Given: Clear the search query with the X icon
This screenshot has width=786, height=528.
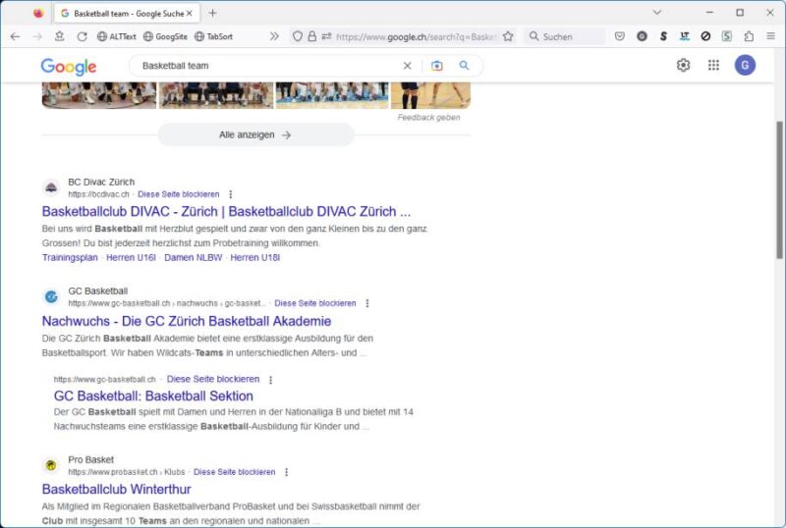Looking at the screenshot, I should (x=407, y=66).
